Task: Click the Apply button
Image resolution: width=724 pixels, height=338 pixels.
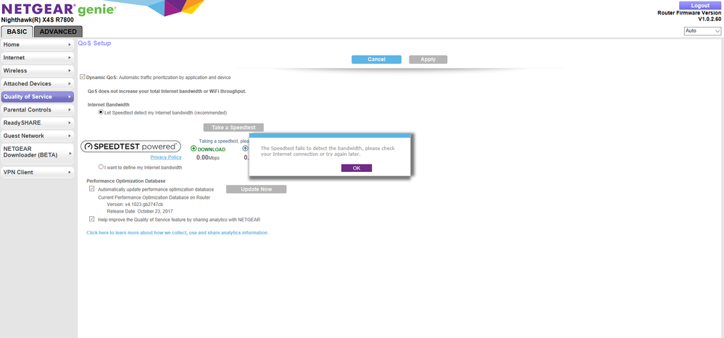Action: pyautogui.click(x=428, y=59)
